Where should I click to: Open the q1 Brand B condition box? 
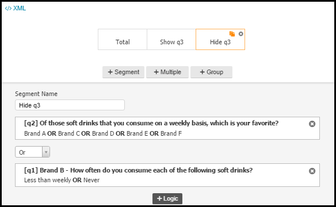167,175
